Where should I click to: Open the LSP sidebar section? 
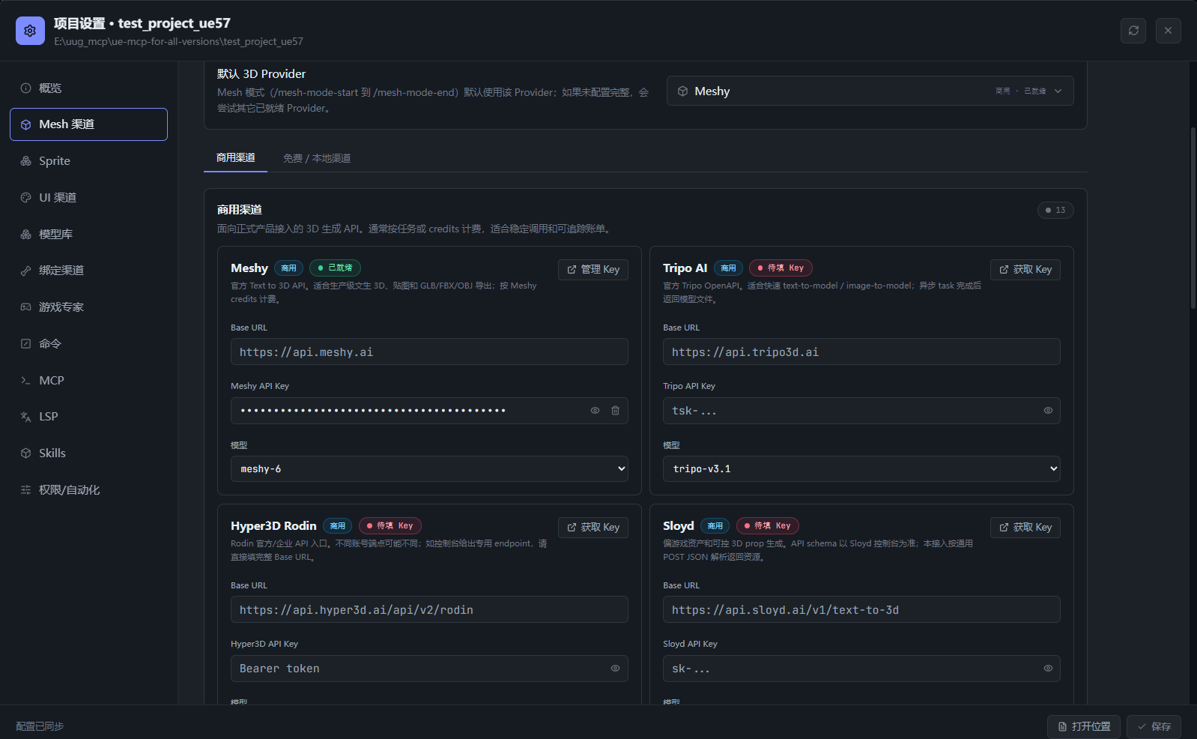(88, 417)
